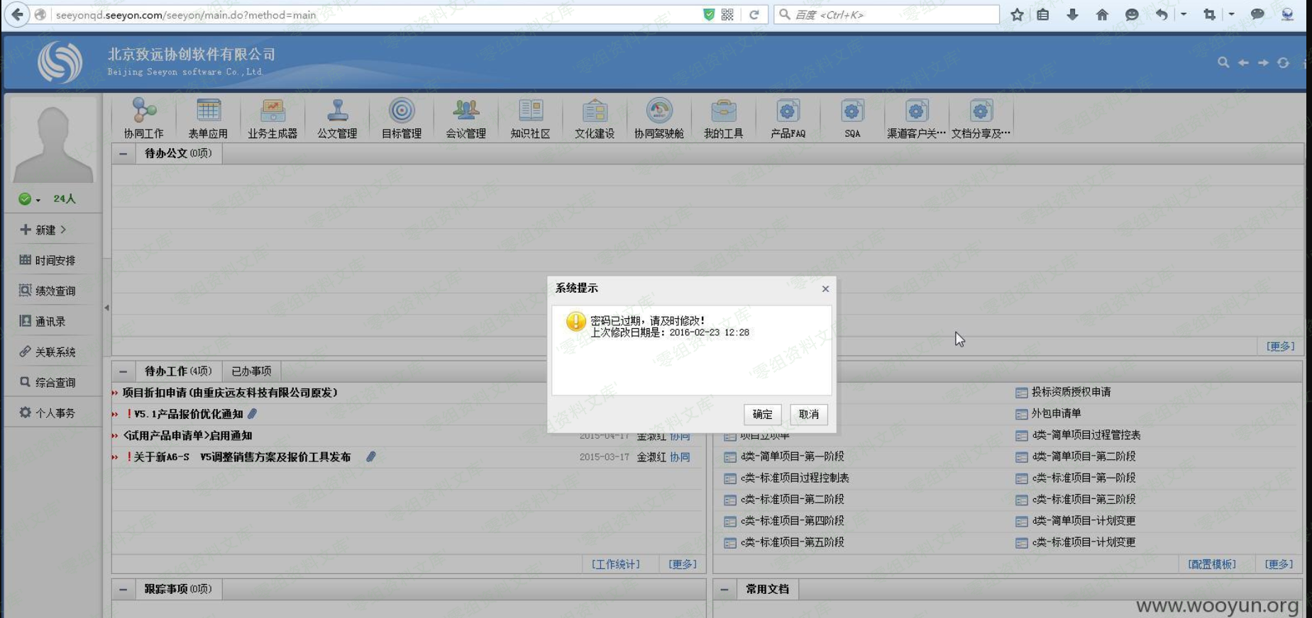Collapse the left sidebar with arrow handle
Viewport: 1312px width, 618px height.
pos(106,308)
